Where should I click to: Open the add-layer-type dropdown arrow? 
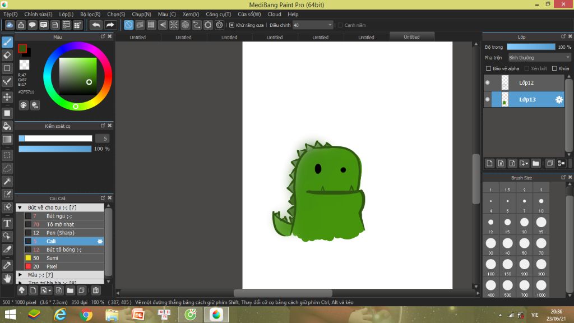click(x=524, y=163)
